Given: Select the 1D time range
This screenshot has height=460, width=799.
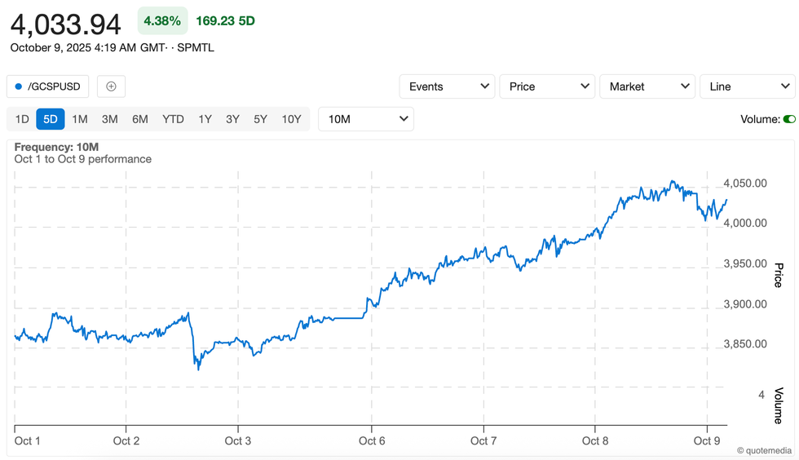Looking at the screenshot, I should [22, 119].
